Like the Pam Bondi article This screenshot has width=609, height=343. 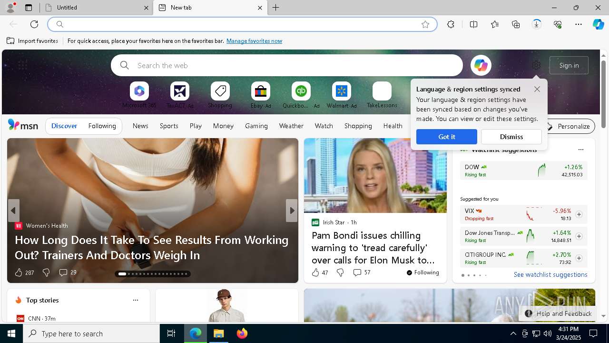320,272
